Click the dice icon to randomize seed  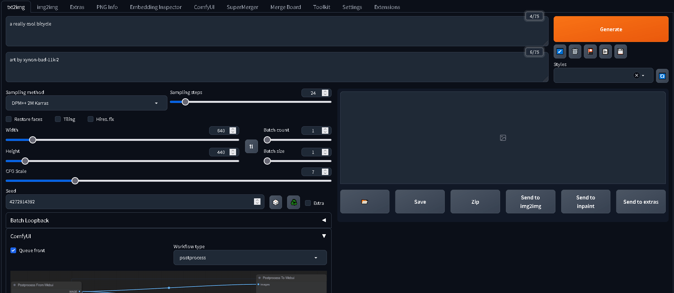pos(276,202)
